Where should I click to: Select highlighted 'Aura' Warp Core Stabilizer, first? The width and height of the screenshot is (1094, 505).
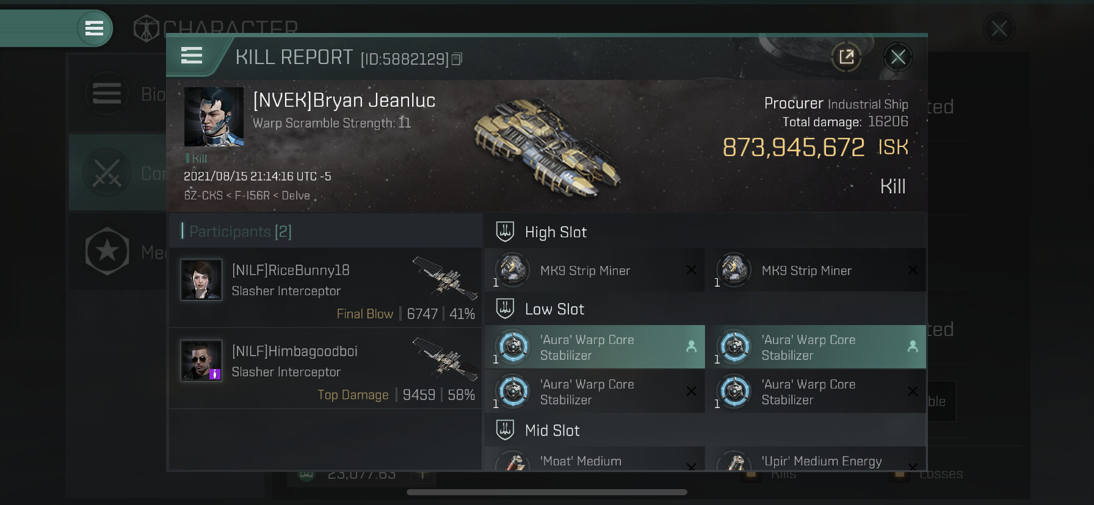(x=595, y=347)
